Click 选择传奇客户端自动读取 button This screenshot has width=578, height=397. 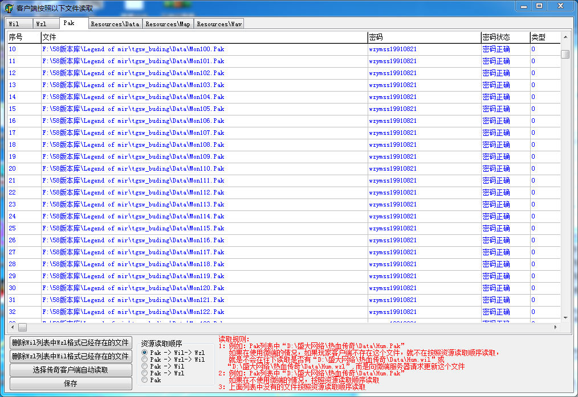71,370
